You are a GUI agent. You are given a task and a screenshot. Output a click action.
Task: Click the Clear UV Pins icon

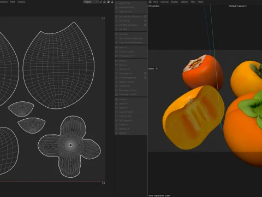pos(117,11)
